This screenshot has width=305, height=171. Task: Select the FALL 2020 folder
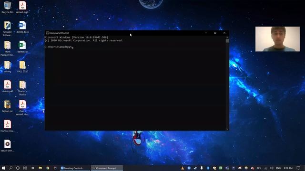click(22, 66)
